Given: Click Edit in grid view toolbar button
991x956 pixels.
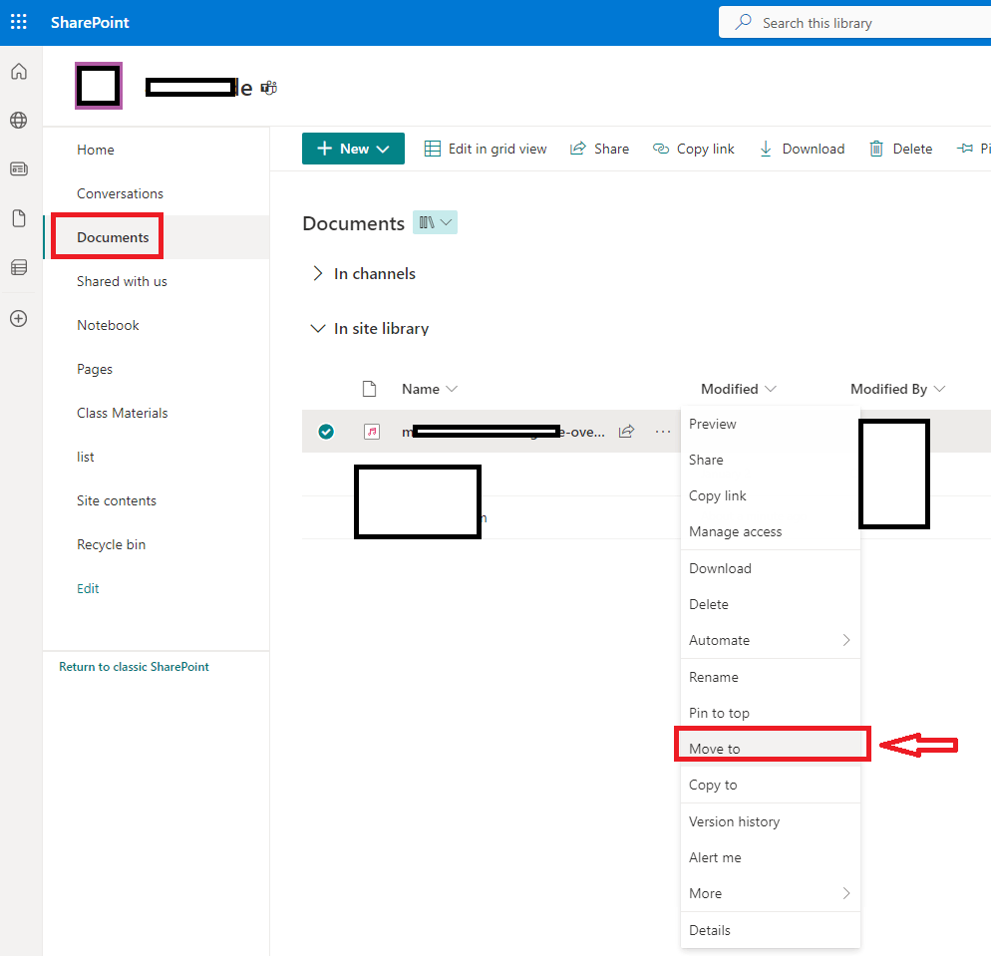Looking at the screenshot, I should click(486, 149).
